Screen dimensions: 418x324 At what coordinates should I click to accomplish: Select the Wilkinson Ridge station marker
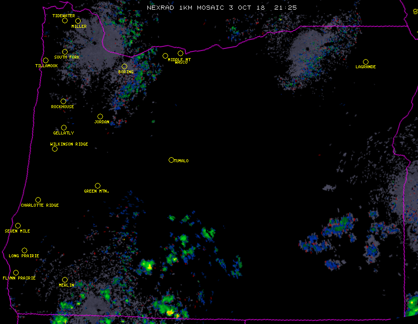tap(55, 149)
